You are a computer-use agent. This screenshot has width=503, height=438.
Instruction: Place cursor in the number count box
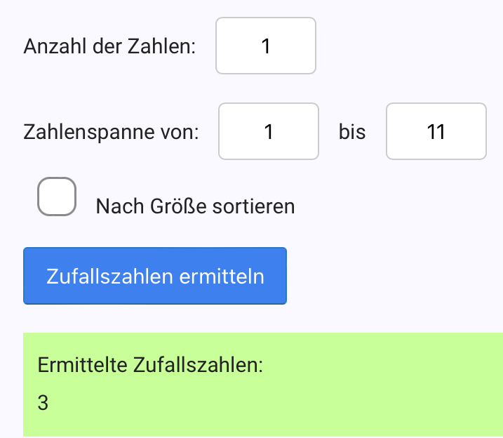pyautogui.click(x=265, y=46)
